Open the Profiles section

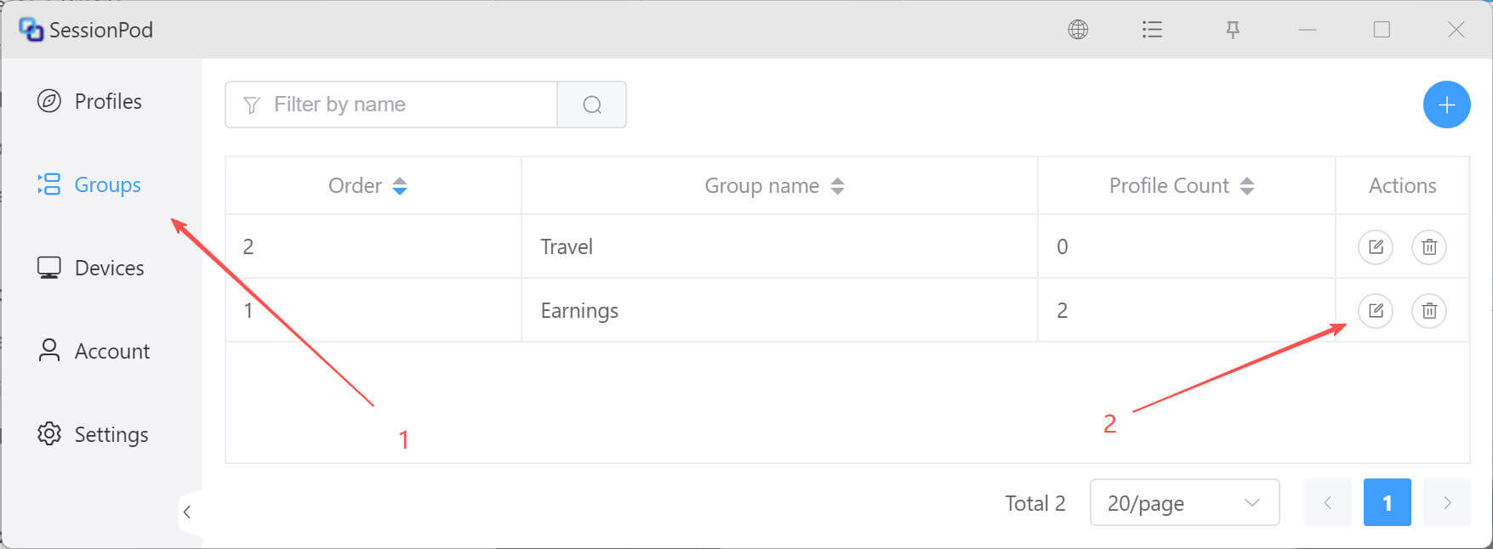click(x=89, y=101)
